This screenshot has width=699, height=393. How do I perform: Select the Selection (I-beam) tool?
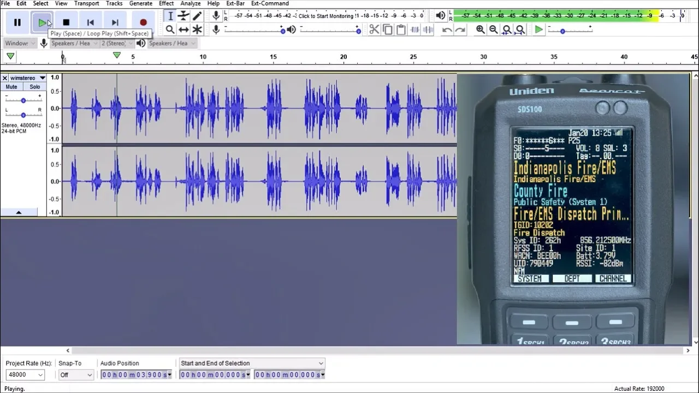tap(170, 16)
